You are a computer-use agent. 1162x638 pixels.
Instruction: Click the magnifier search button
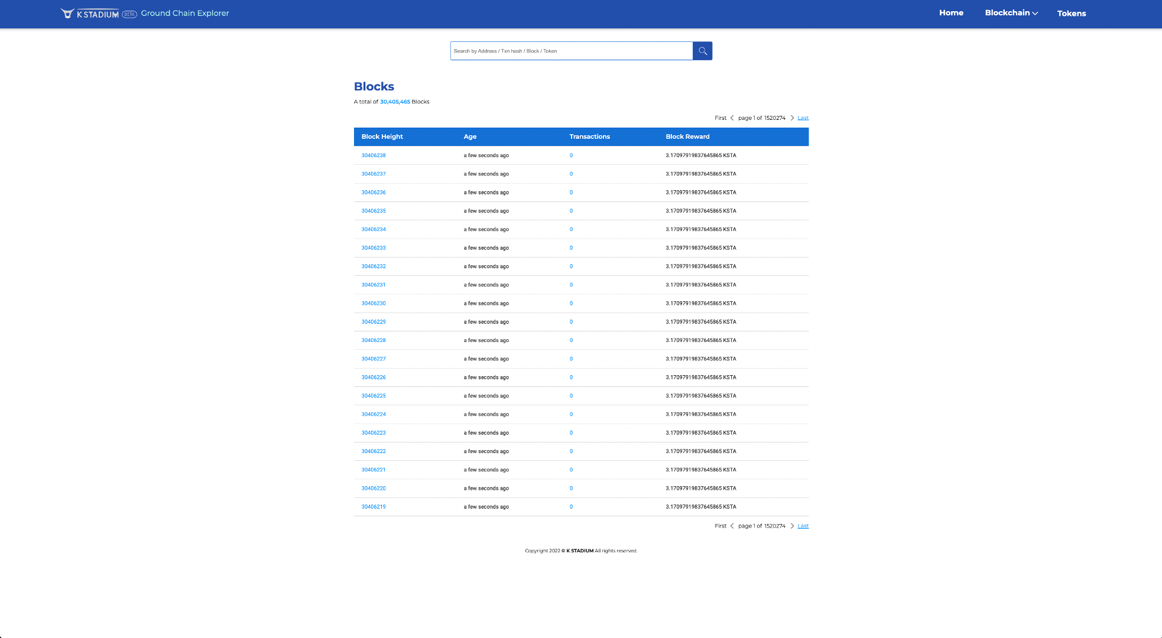click(x=702, y=51)
